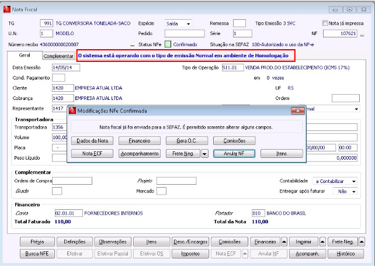Click the Observações button
This screenshot has width=375, height=266.
[113, 242]
